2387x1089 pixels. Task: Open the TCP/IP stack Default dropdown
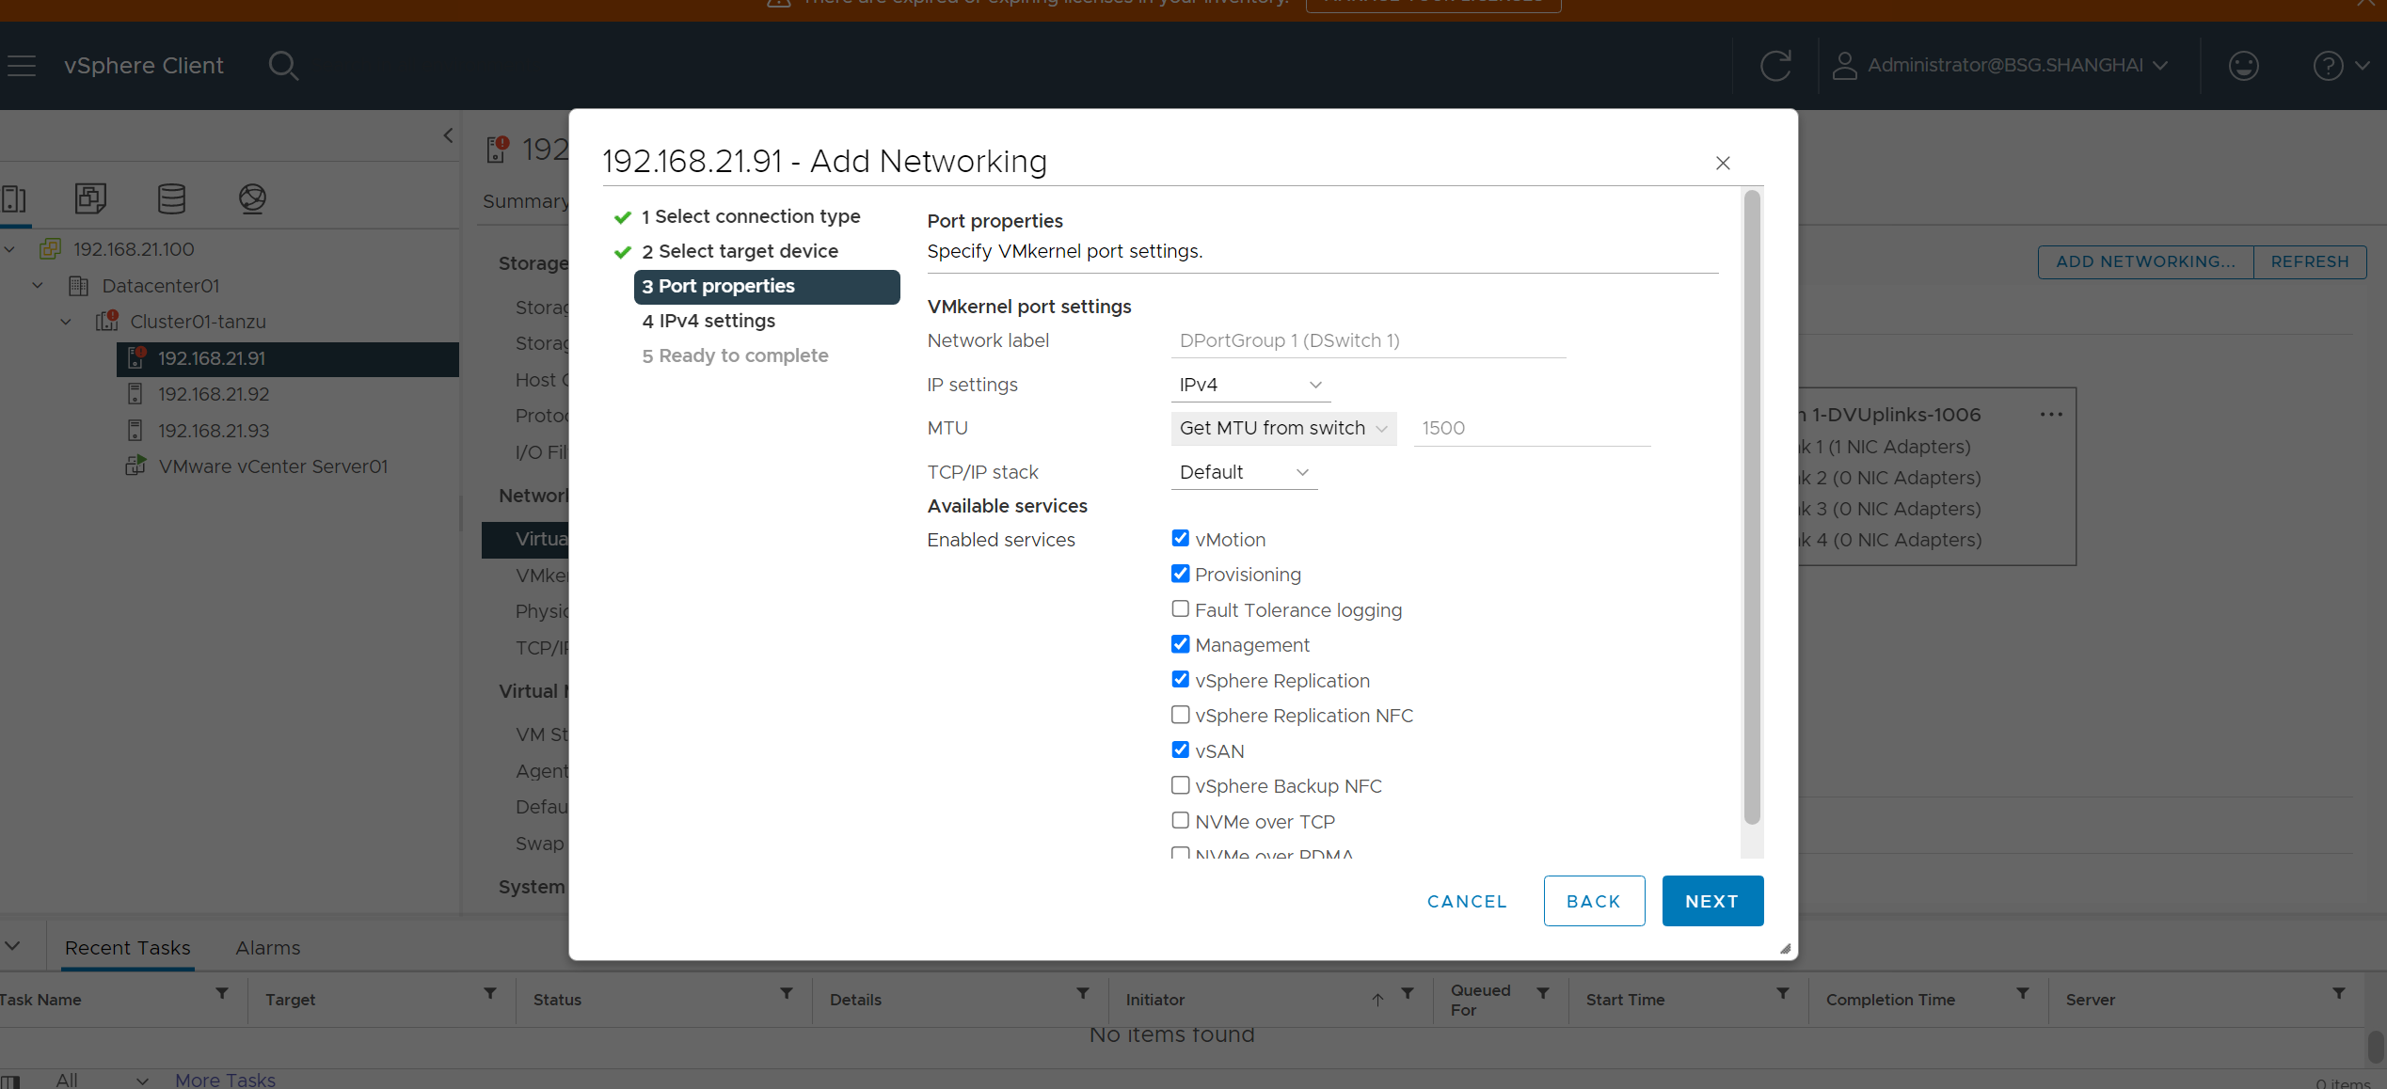pyautogui.click(x=1243, y=472)
